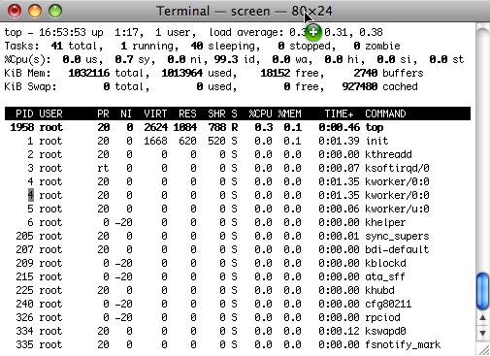Click the blue scrollbar thumb
This screenshot has height=356, width=490.
pyautogui.click(x=482, y=291)
